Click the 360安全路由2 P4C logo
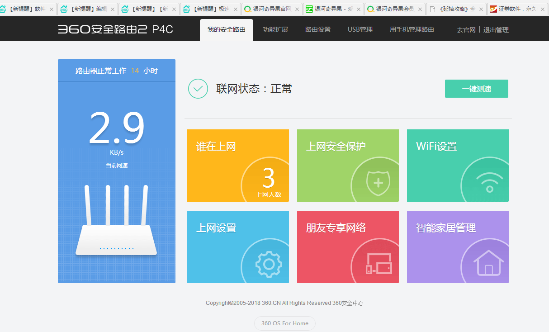The height and width of the screenshot is (332, 549). coord(115,29)
